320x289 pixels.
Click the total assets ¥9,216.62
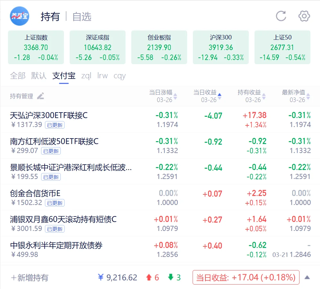coord(117,277)
